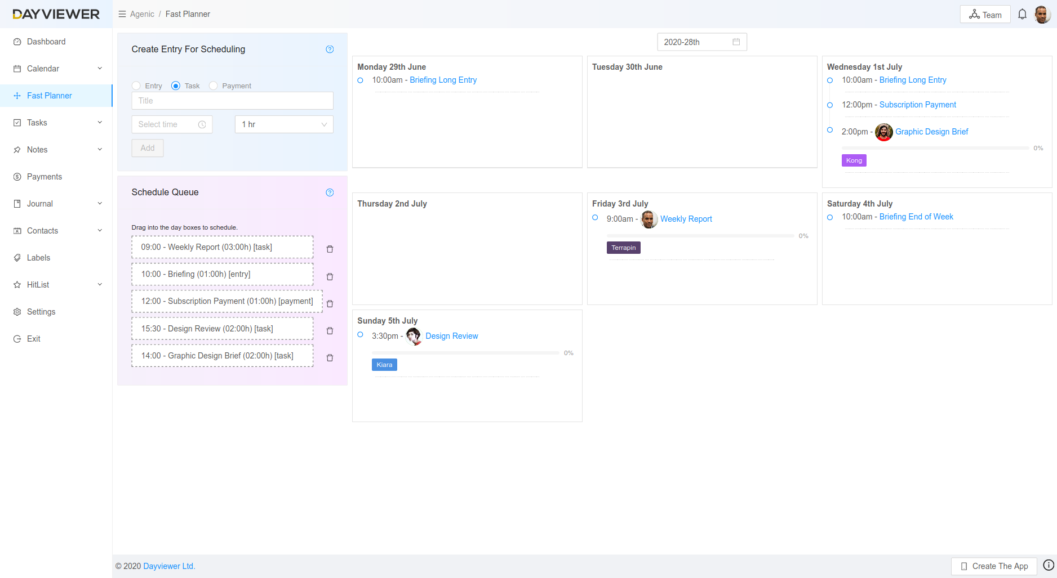1057x578 pixels.
Task: Delete Graphic Design Brief from schedule queue
Action: pos(330,357)
